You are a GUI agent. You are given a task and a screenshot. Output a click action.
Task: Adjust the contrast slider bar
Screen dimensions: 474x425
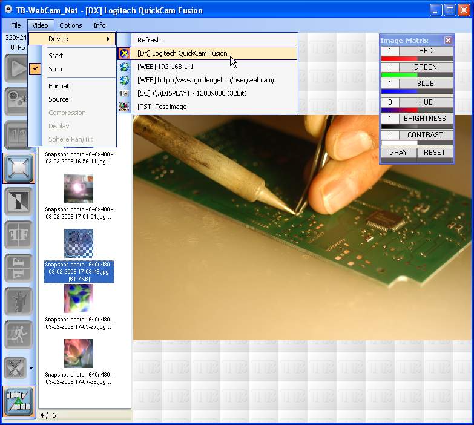click(417, 143)
